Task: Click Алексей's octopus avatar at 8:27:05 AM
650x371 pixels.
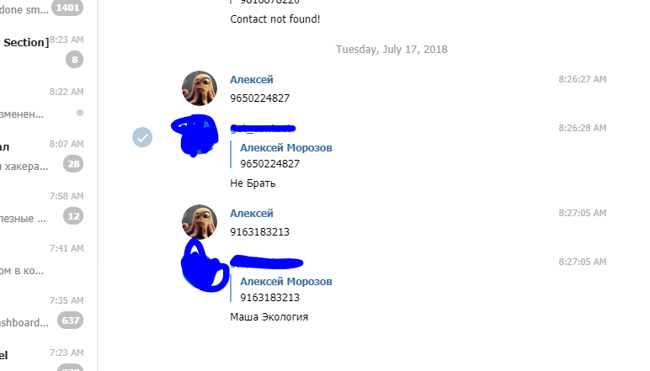Action: click(x=200, y=222)
